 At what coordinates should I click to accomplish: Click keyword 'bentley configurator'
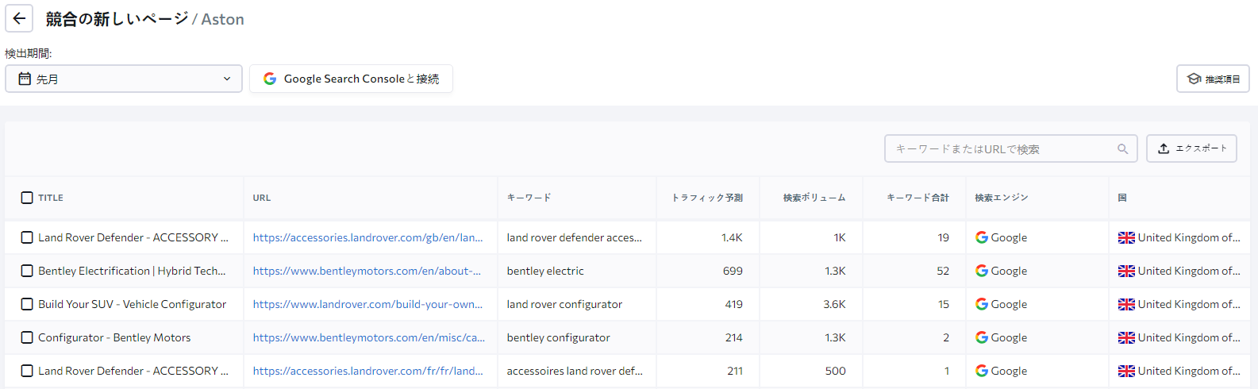pos(559,337)
